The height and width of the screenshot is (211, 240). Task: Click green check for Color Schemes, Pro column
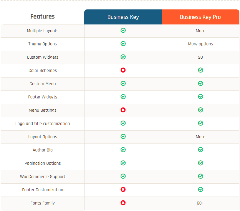click(201, 70)
